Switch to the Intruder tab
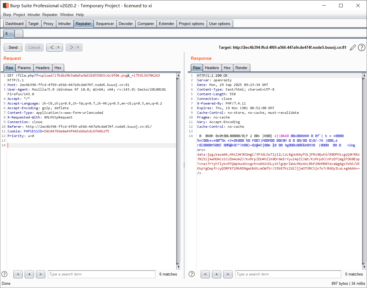 (x=64, y=24)
